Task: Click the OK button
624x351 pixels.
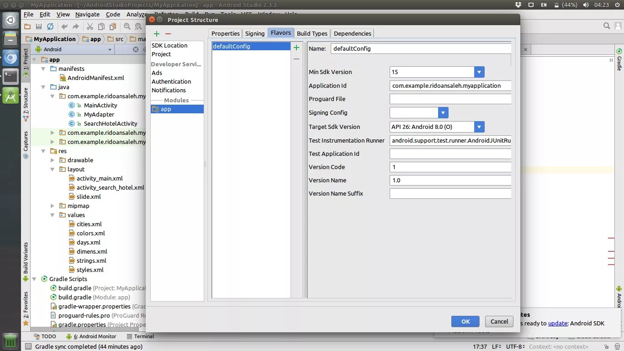Action: (x=465, y=321)
